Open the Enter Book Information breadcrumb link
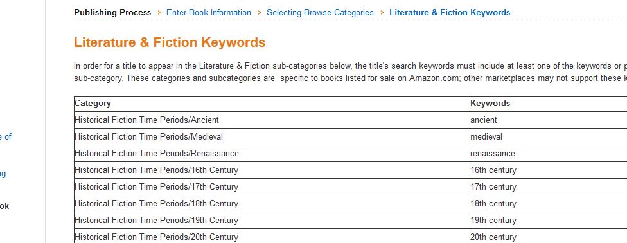The image size is (627, 243). pos(208,13)
